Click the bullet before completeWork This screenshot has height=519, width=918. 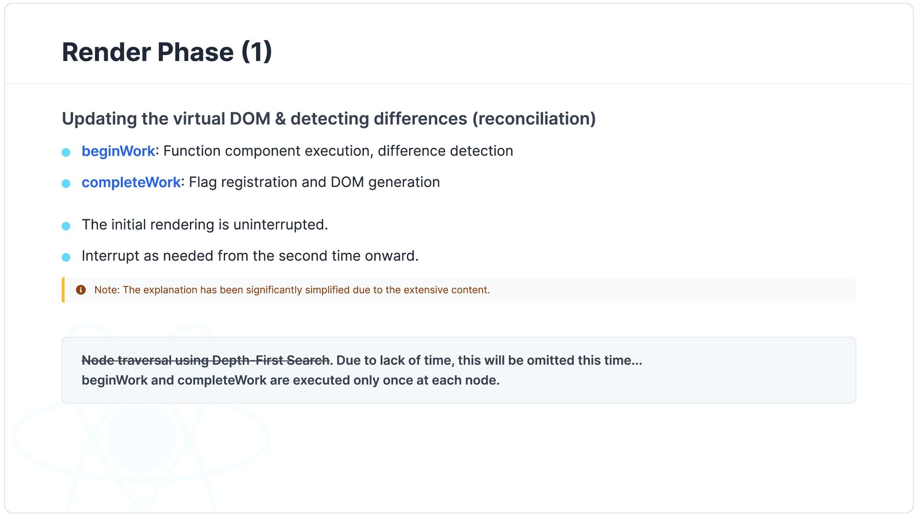[66, 184]
